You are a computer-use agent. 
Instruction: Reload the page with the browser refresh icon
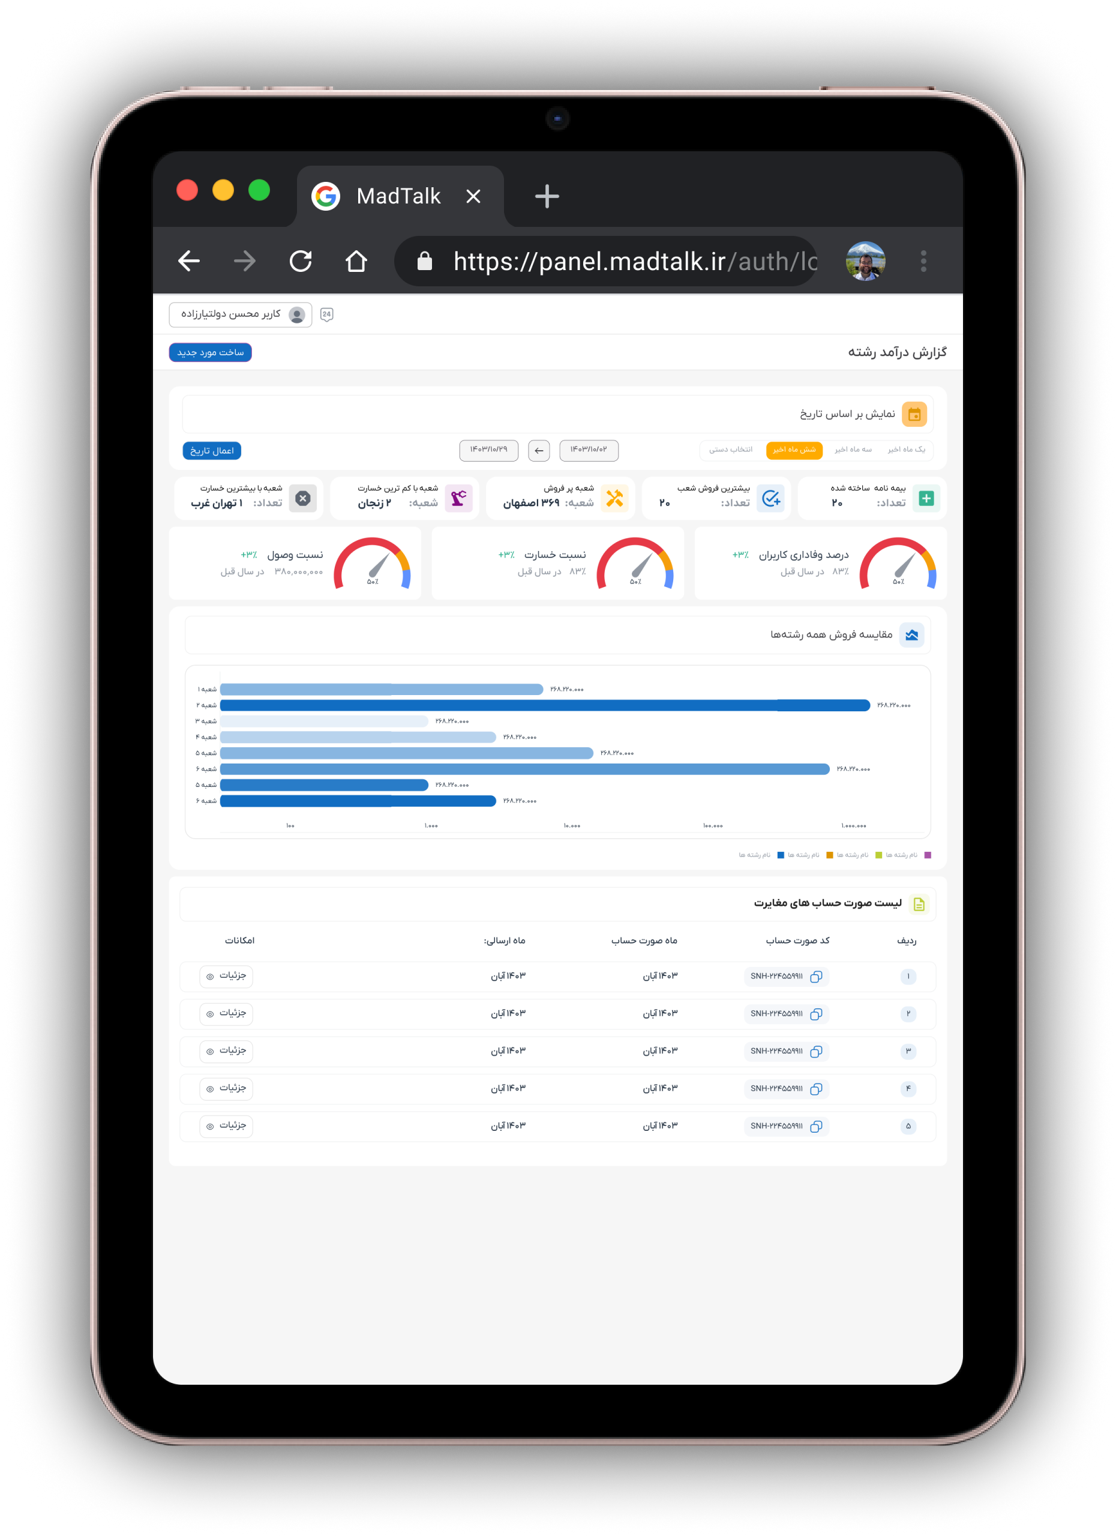coord(301,261)
